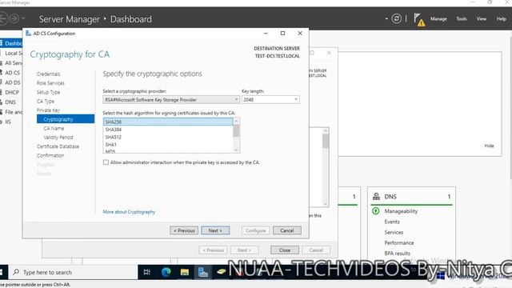The image size is (512, 288).
Task: Open AD CS in the sidebar
Action: [x=11, y=73]
